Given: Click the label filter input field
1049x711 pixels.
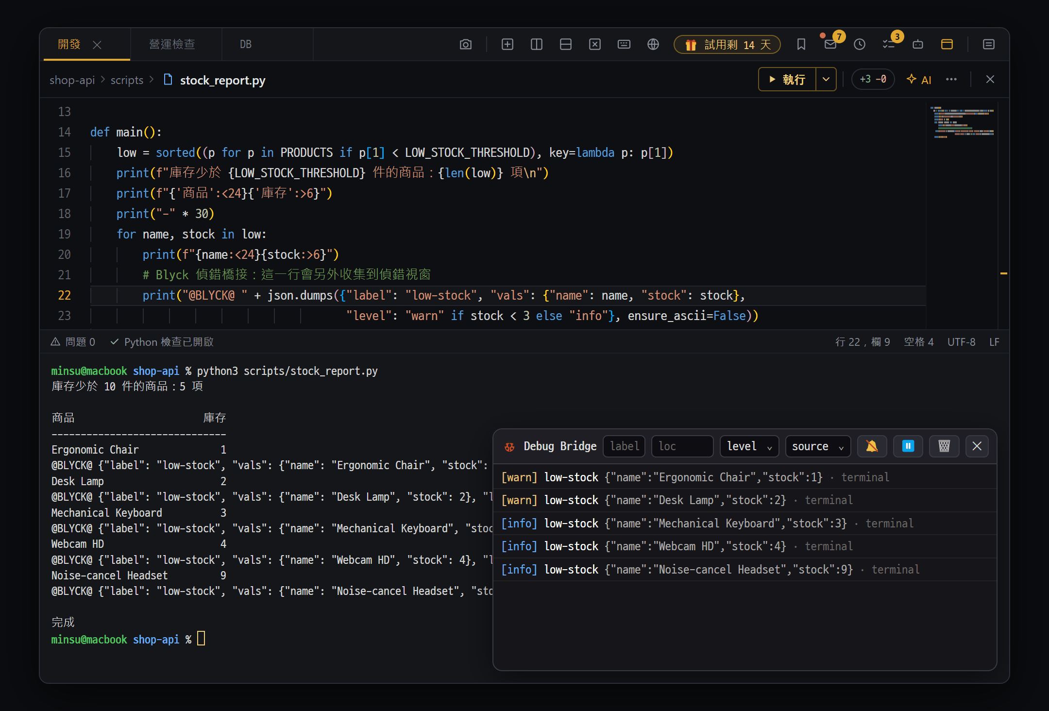Looking at the screenshot, I should [624, 446].
